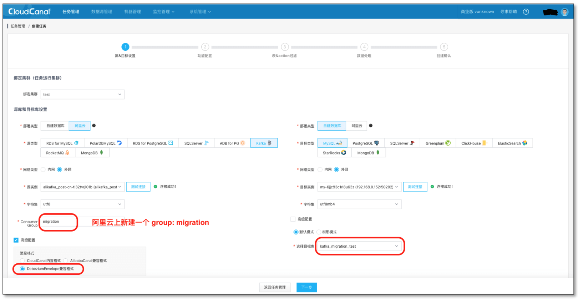Select Greenplum target type
This screenshot has width=578, height=299.
(x=438, y=143)
